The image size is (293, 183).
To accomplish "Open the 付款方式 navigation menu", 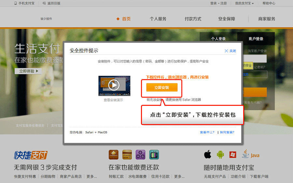I will (x=193, y=19).
